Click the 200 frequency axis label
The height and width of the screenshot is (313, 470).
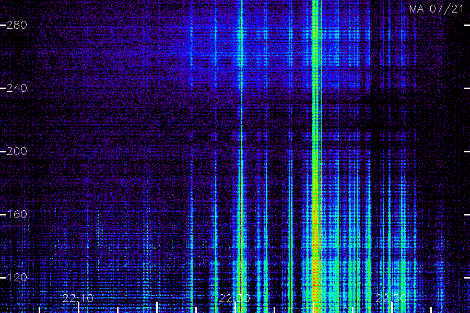(17, 151)
